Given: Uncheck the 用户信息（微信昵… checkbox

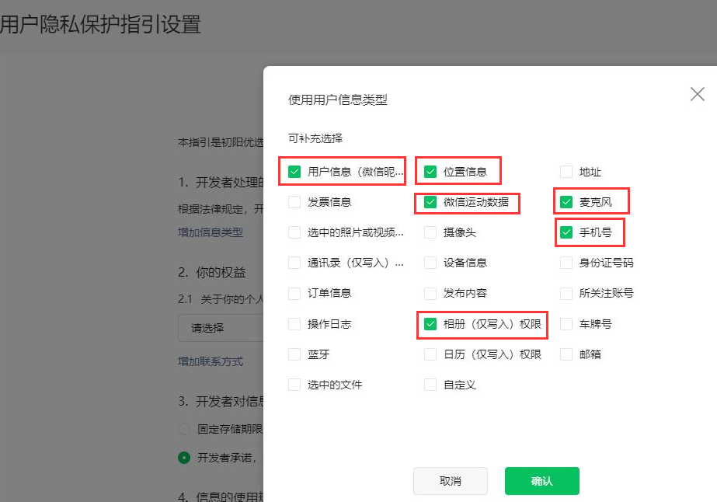Looking at the screenshot, I should [x=294, y=172].
